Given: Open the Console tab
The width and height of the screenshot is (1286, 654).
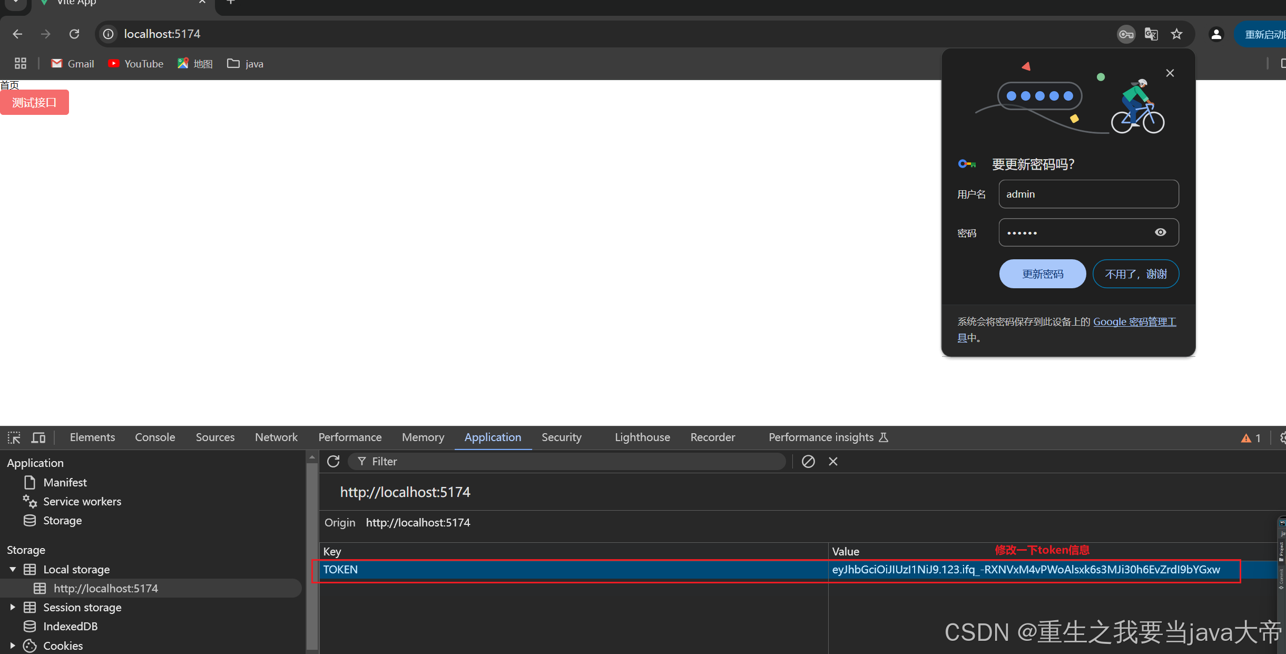Looking at the screenshot, I should (155, 437).
